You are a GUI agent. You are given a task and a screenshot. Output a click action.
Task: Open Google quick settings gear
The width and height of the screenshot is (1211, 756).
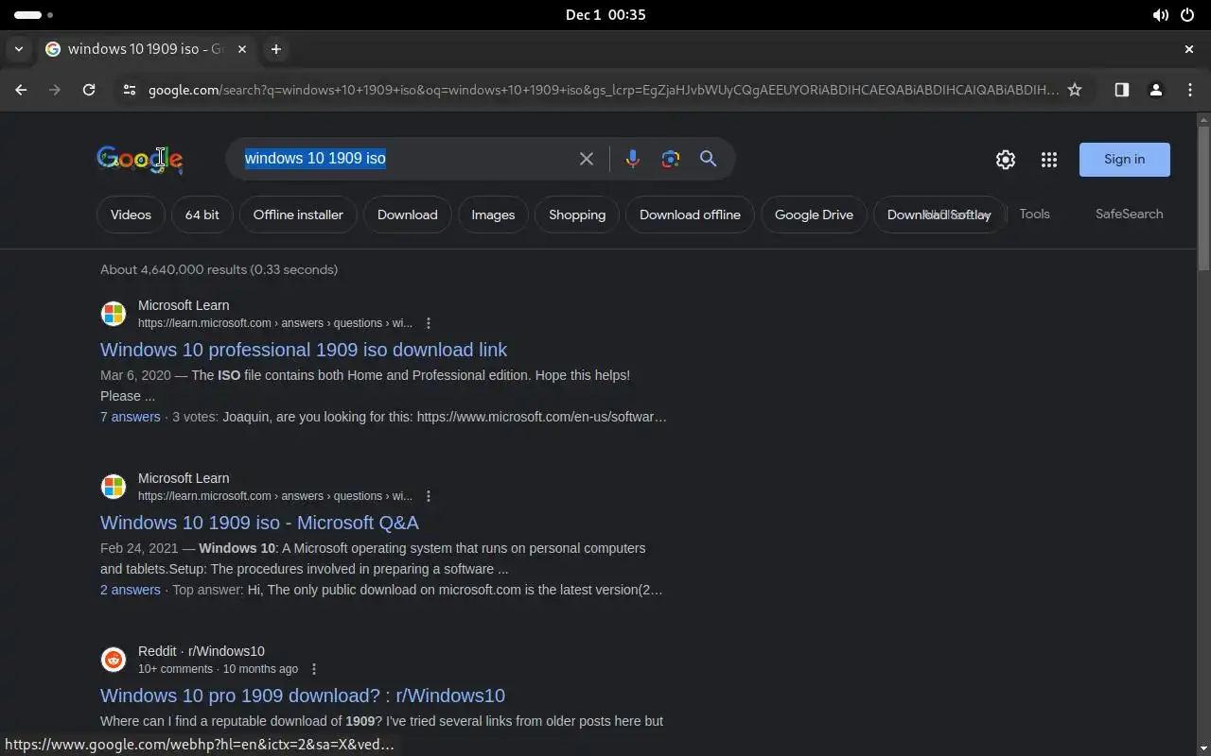[x=1006, y=160]
